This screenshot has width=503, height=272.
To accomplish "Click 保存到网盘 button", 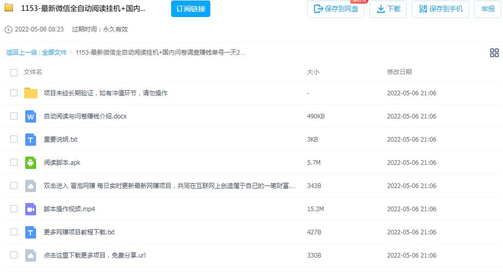I will pos(336,9).
